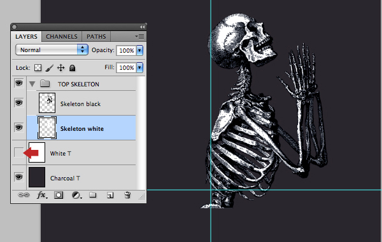382x242 pixels.
Task: Open the Fill slider dropdown arrow
Action: point(139,67)
